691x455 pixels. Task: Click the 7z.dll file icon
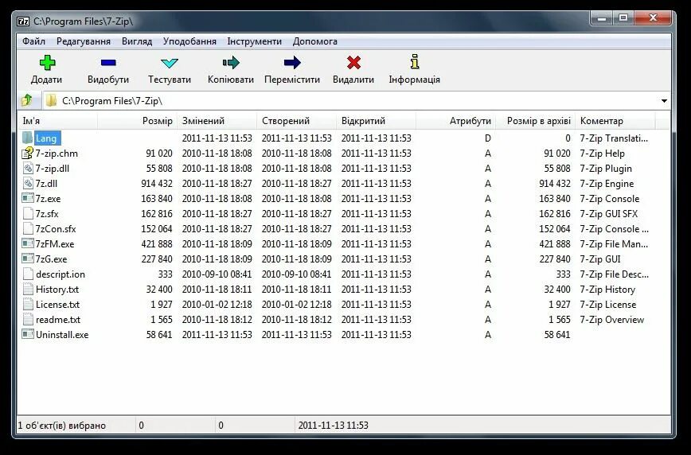[28, 183]
